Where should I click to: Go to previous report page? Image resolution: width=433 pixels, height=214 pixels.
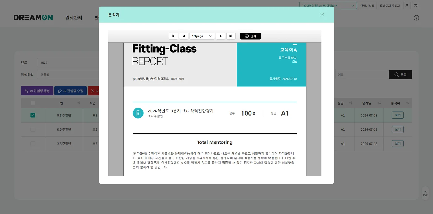(184, 36)
